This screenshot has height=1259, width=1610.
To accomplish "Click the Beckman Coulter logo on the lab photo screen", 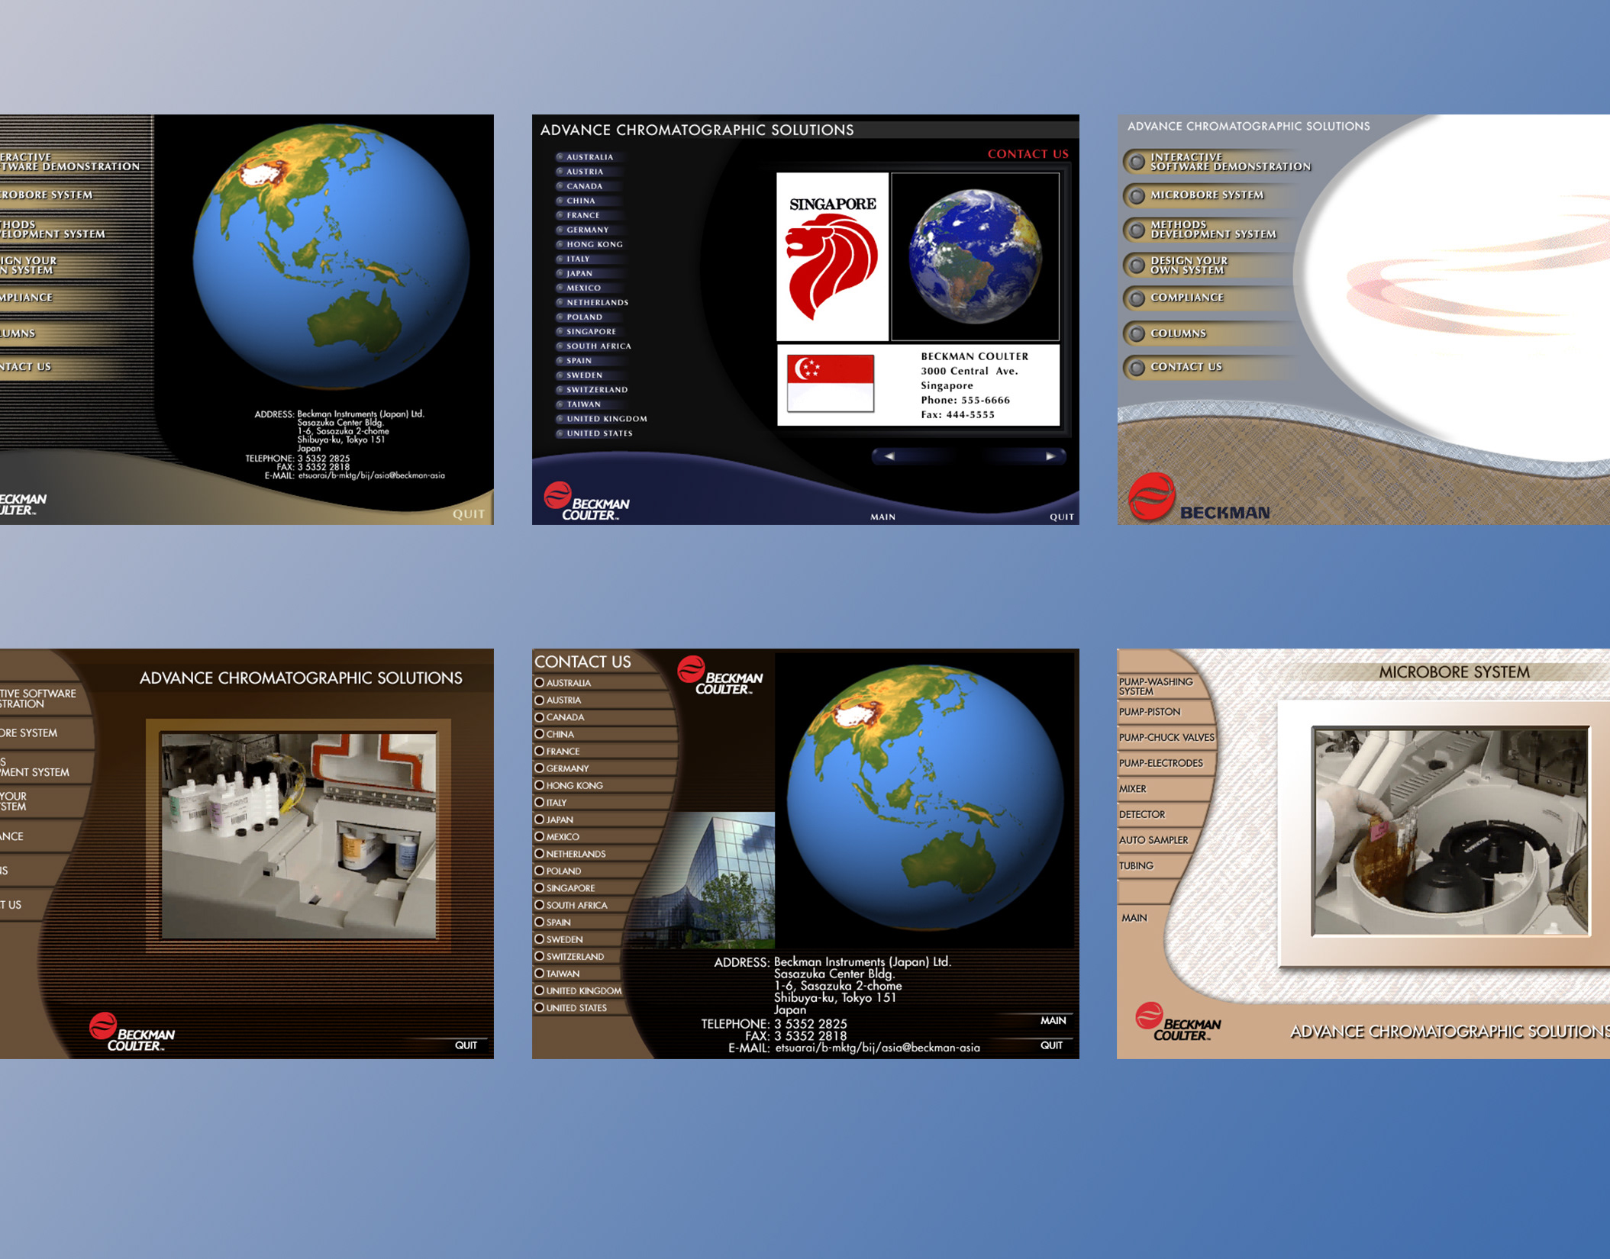I will point(132,1032).
